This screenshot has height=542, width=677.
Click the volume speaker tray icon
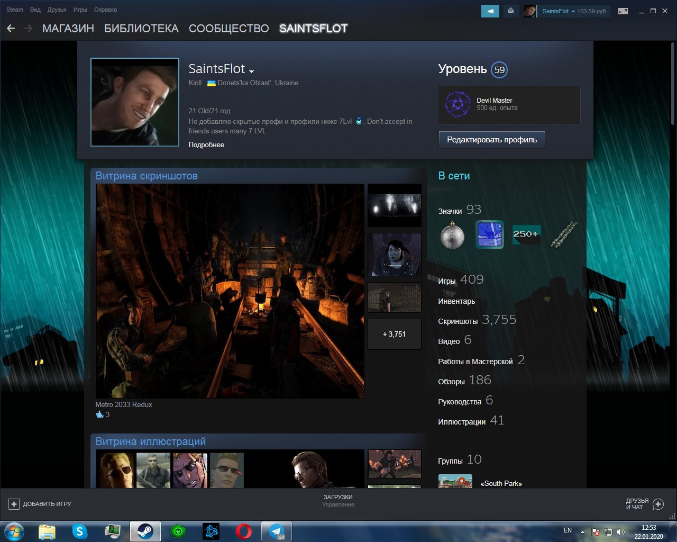pos(621,531)
